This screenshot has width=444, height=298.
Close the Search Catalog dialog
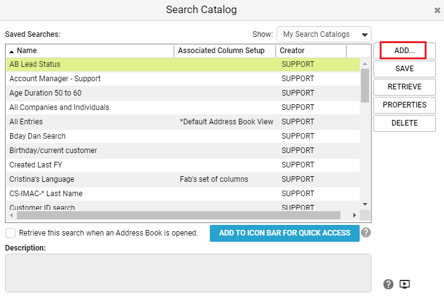tap(437, 11)
